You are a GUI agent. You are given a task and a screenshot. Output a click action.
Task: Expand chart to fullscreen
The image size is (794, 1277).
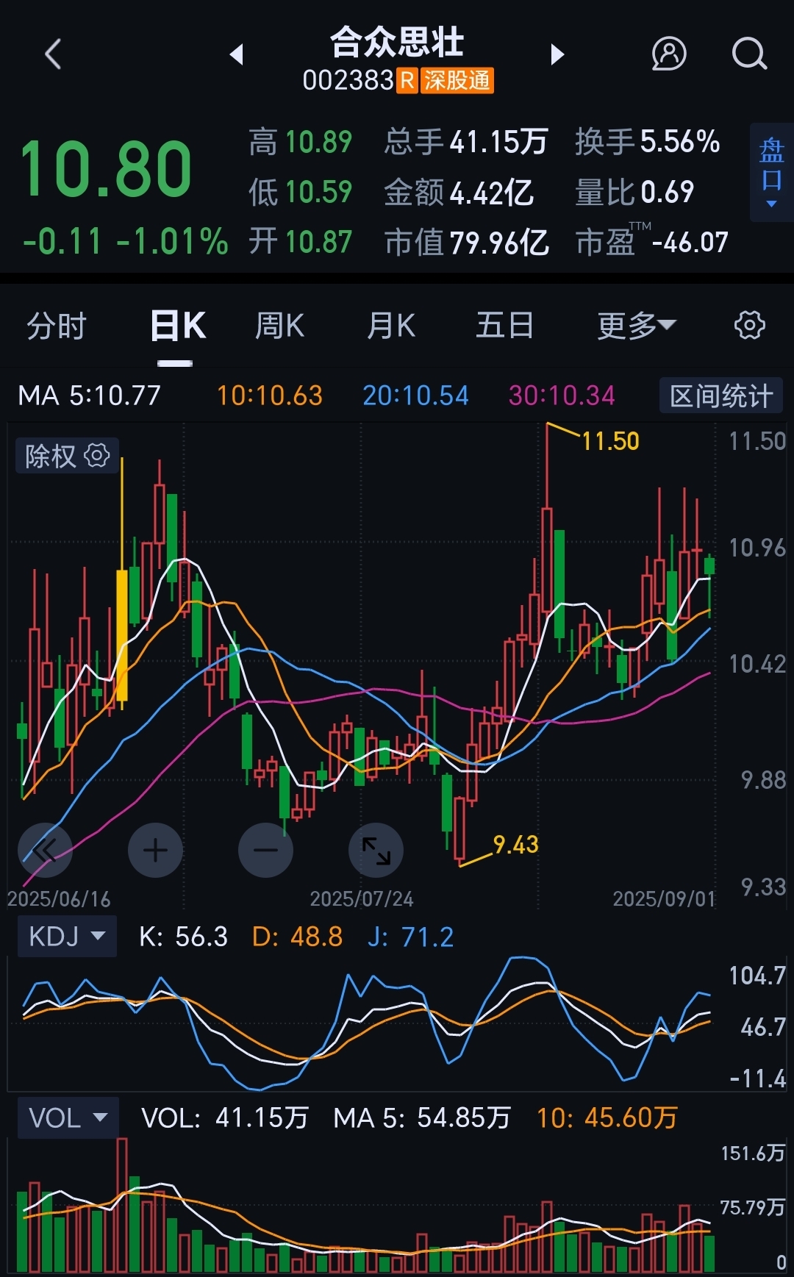[376, 851]
